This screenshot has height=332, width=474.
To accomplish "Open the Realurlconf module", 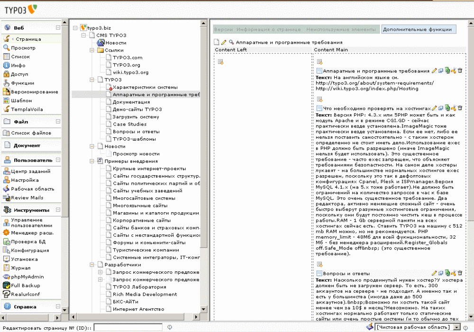I will pyautogui.click(x=26, y=294).
